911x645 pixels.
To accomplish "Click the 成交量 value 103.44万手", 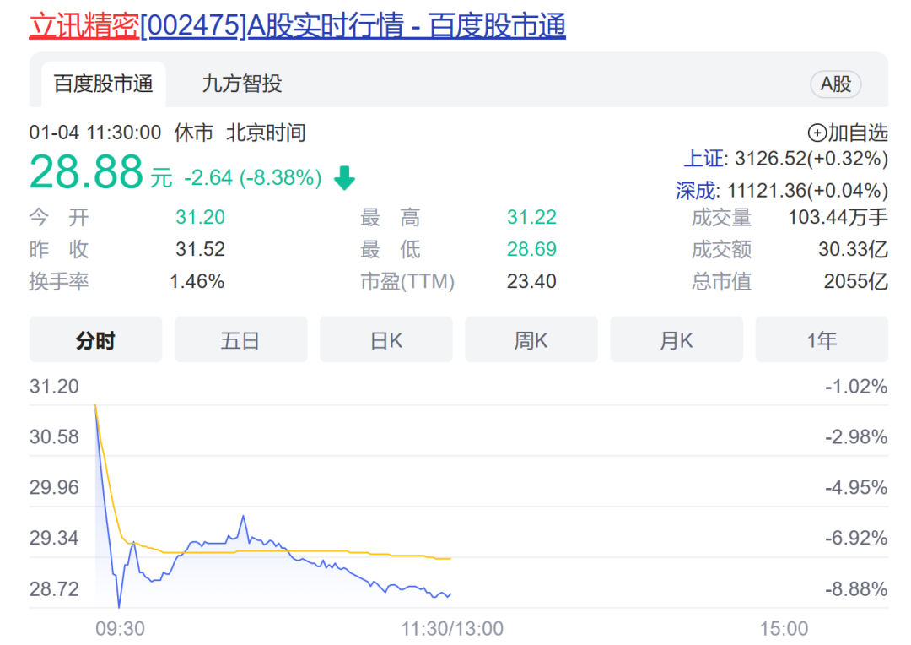I will [838, 217].
